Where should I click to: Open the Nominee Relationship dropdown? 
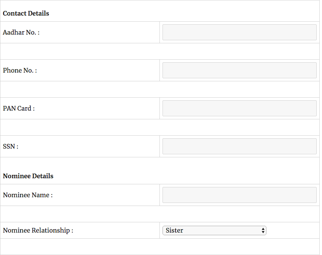click(214, 230)
